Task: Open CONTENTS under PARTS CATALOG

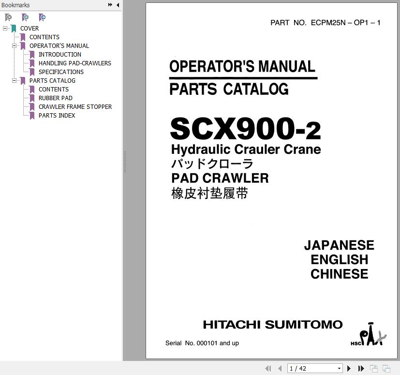Action: coord(54,90)
